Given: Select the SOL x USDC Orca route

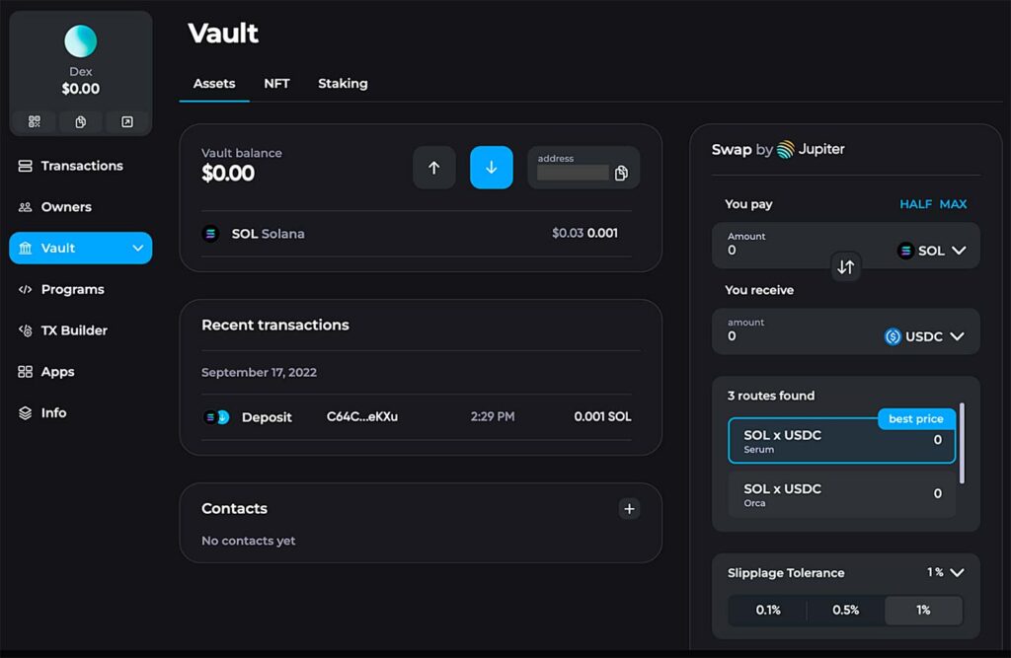Looking at the screenshot, I should coord(841,494).
